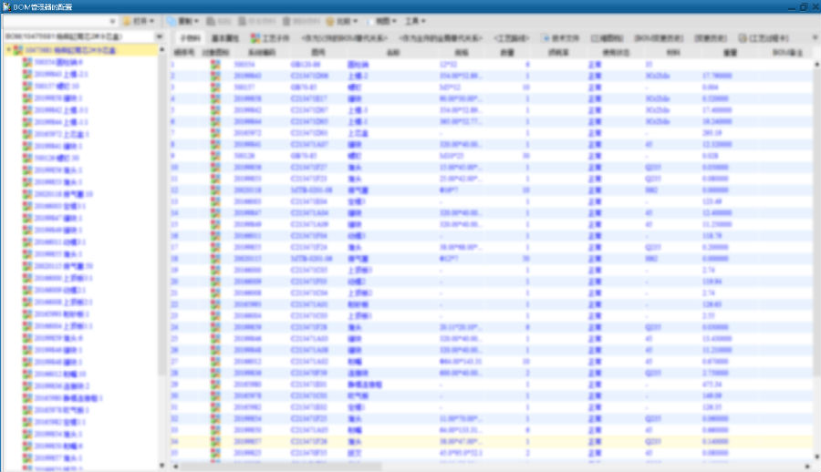Expand the top-left toolbar combo box

click(112, 22)
